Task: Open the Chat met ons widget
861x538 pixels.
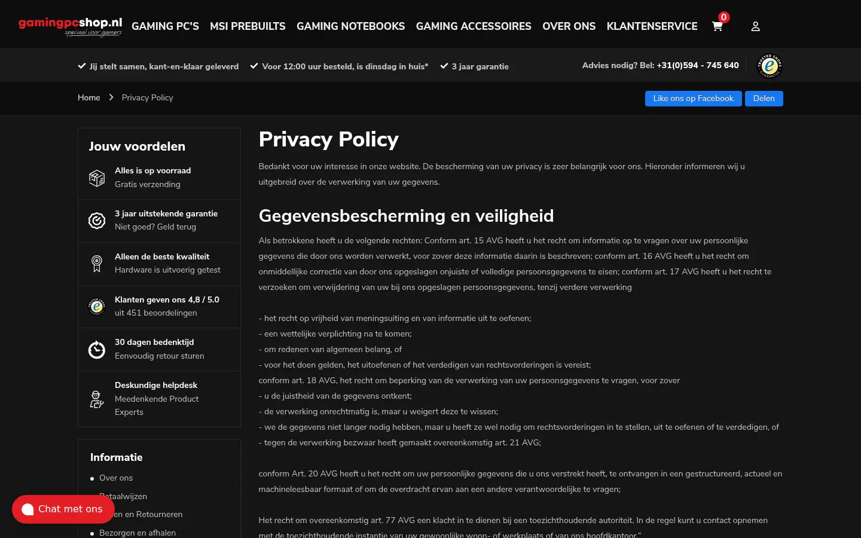Action: click(x=63, y=509)
